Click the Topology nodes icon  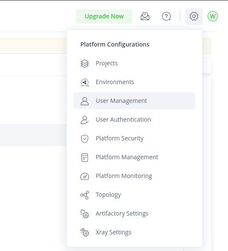click(x=85, y=195)
